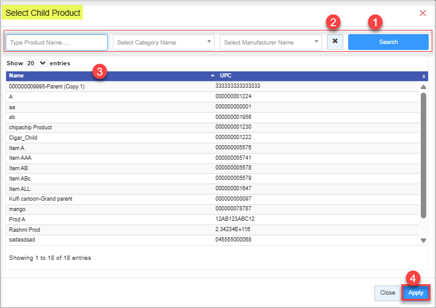Select the Item AAA row
Viewport: 436px width, 308px height.
[x=212, y=158]
